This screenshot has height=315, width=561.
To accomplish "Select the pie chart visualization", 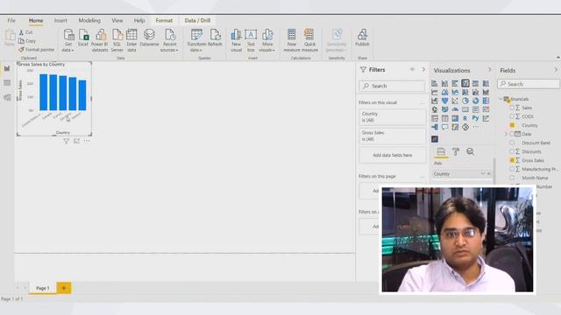I will click(465, 101).
